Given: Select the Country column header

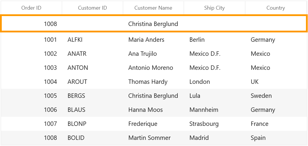Looking at the screenshot, I should (276, 8).
